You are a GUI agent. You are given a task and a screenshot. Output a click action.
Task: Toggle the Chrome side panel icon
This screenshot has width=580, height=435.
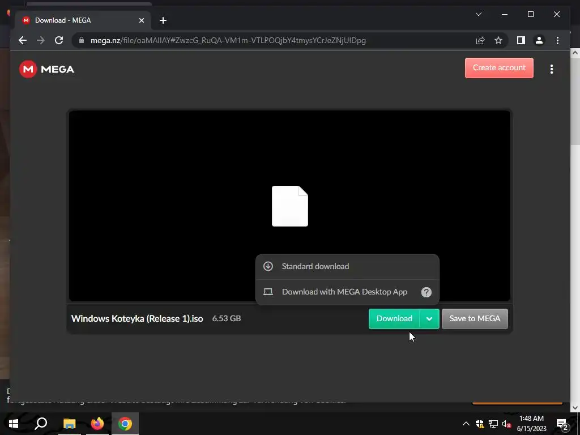(x=521, y=40)
